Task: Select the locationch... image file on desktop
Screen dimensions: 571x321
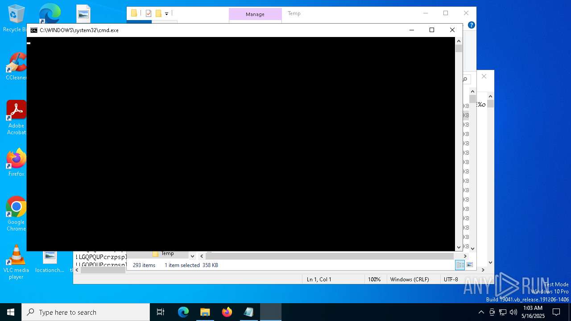Action: (50, 261)
